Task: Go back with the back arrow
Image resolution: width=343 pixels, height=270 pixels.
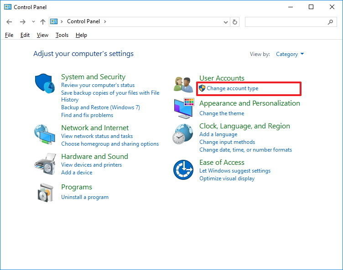Action: pos(9,21)
